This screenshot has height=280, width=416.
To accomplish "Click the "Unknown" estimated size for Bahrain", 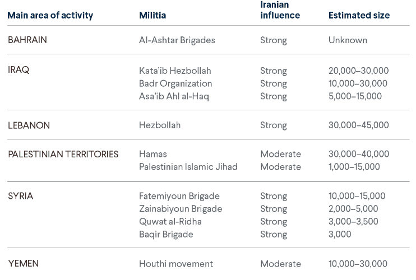I will pyautogui.click(x=348, y=40).
